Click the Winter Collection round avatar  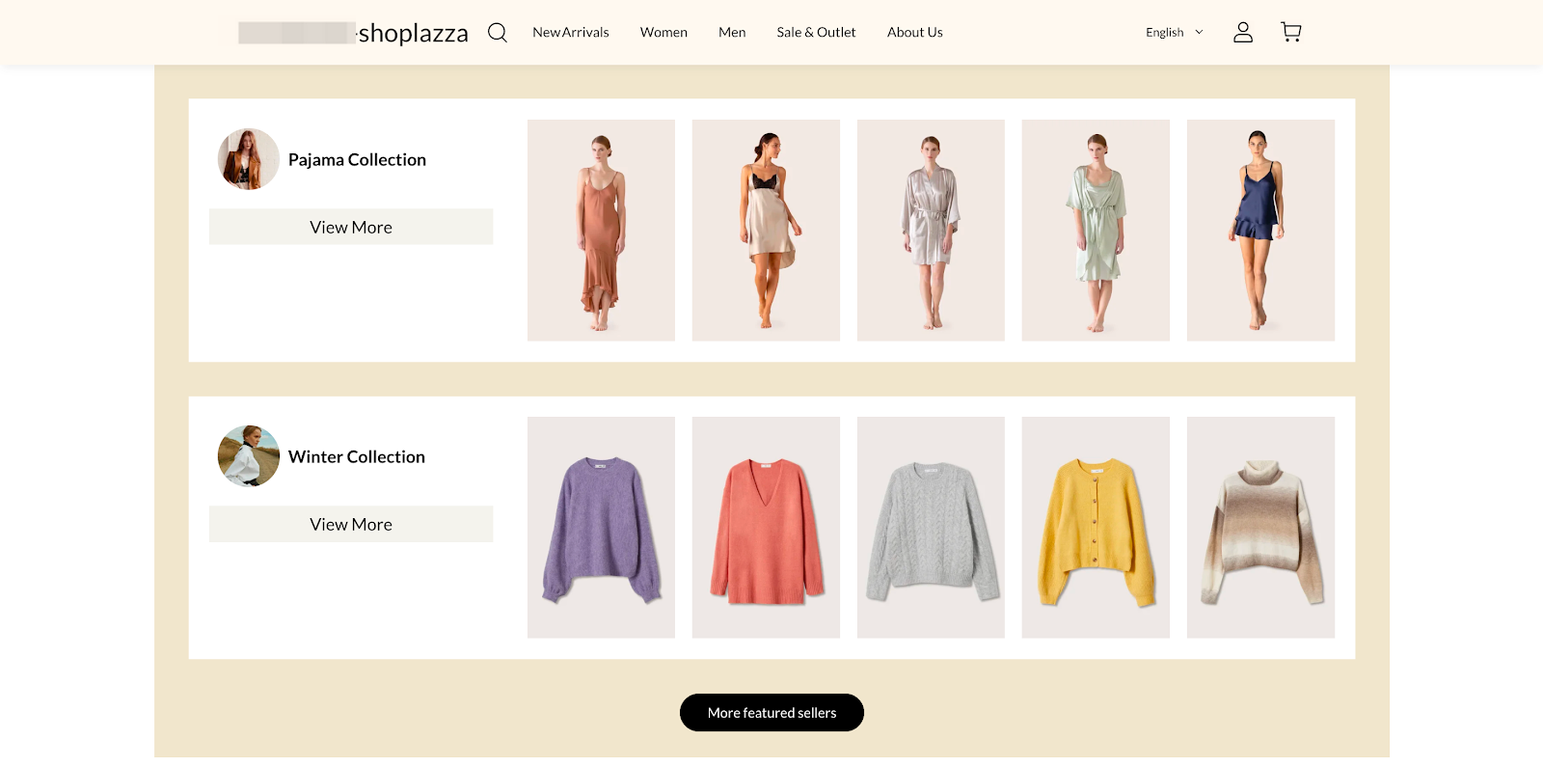[x=249, y=456]
